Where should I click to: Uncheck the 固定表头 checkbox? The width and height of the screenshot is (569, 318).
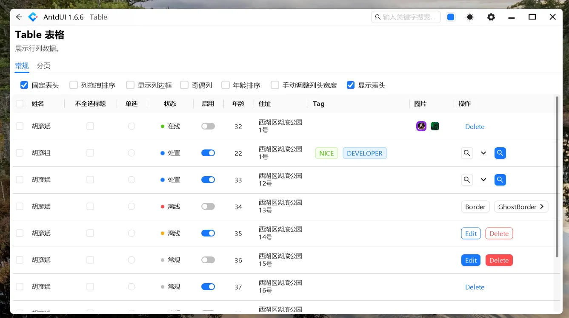(24, 85)
